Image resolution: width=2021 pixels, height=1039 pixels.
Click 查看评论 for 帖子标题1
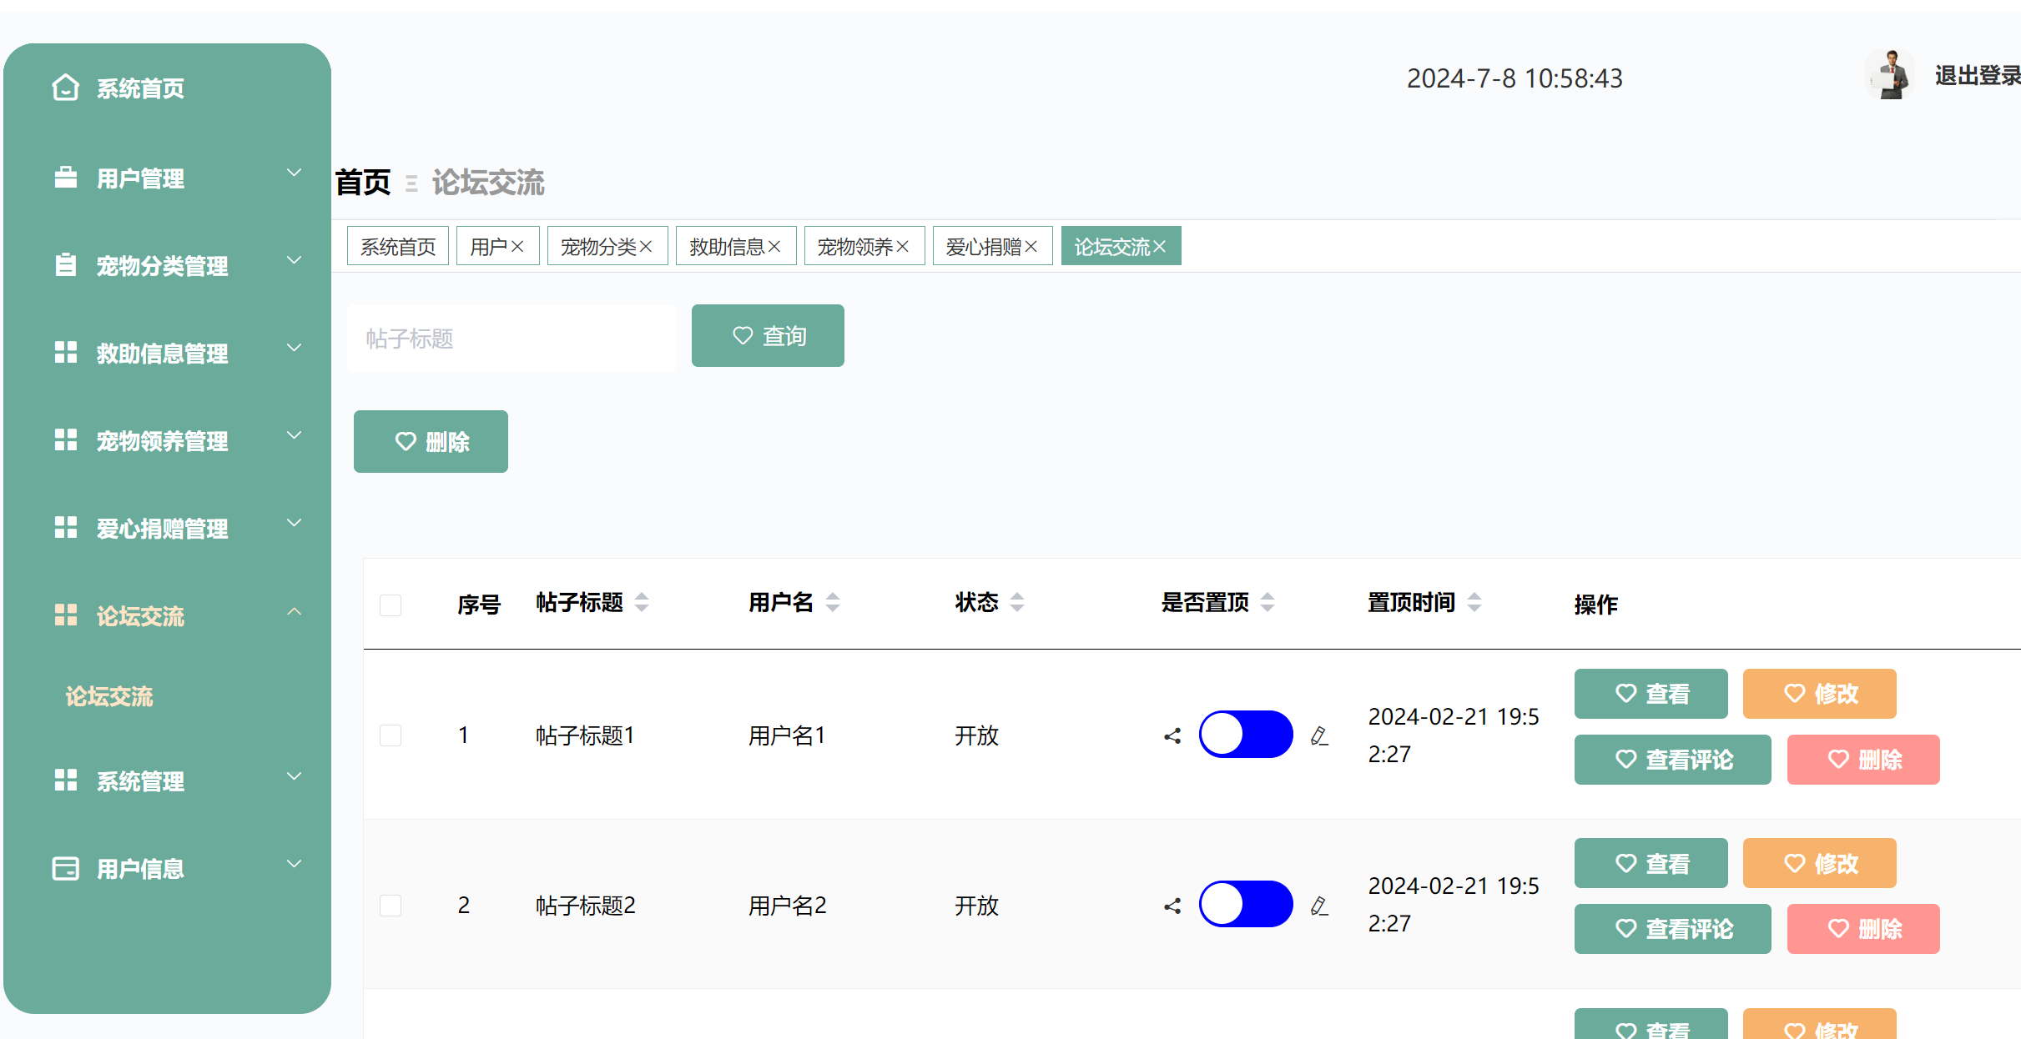pyautogui.click(x=1672, y=760)
